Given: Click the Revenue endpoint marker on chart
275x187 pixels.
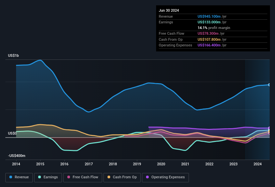Looking at the screenshot, I should coord(269,85).
